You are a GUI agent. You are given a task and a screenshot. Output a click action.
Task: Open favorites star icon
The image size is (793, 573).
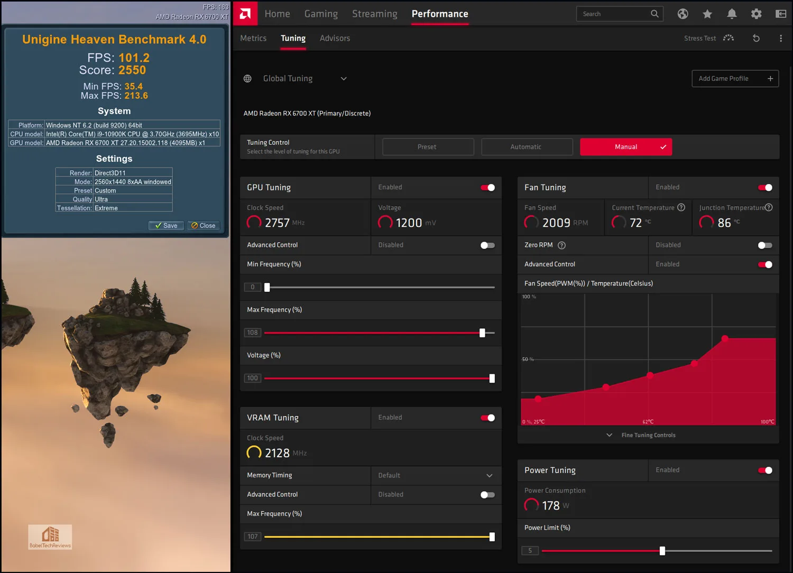pos(707,14)
